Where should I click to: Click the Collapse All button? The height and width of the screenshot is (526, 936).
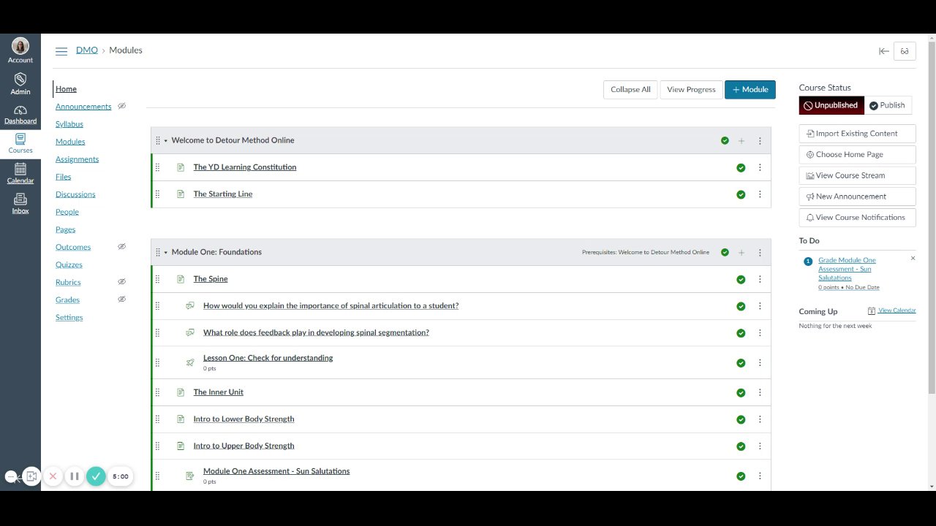point(630,90)
